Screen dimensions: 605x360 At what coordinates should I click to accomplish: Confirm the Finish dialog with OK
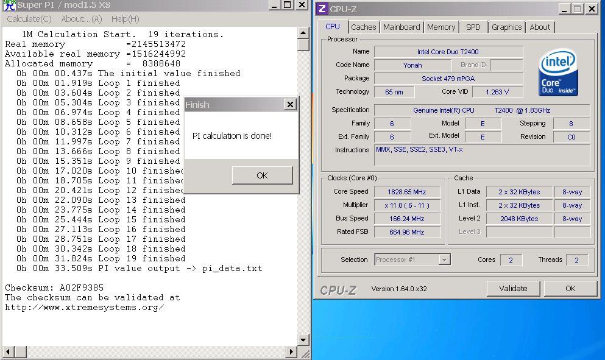point(263,175)
